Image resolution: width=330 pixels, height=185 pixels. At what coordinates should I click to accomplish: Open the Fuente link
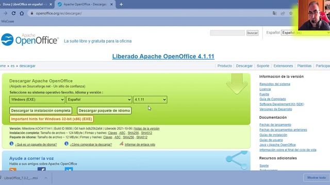click(264, 94)
